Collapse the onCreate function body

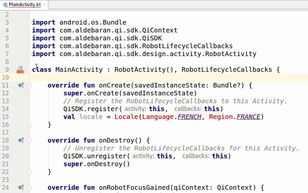coord(29,86)
